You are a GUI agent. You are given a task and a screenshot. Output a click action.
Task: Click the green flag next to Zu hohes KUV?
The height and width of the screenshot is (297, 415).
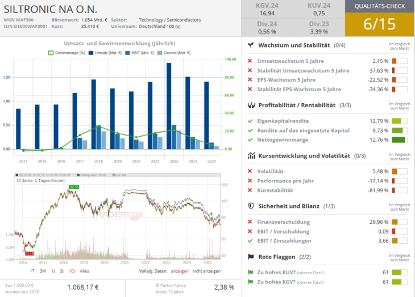250,273
